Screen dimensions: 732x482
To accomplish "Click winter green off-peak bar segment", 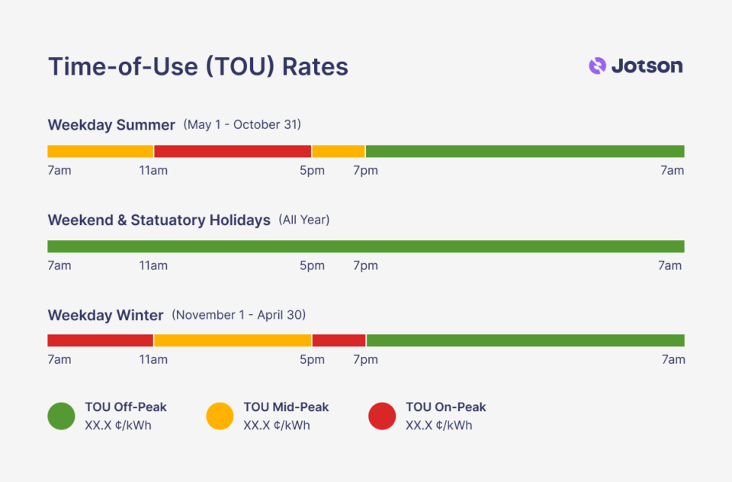I will tap(525, 340).
